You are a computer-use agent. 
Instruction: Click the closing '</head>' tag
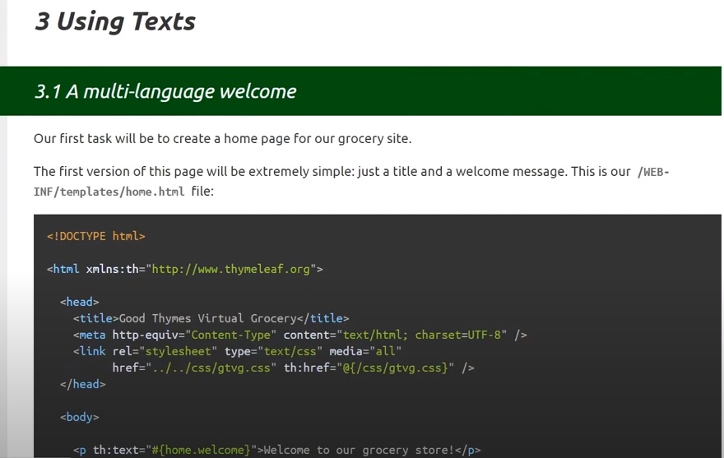[82, 384]
